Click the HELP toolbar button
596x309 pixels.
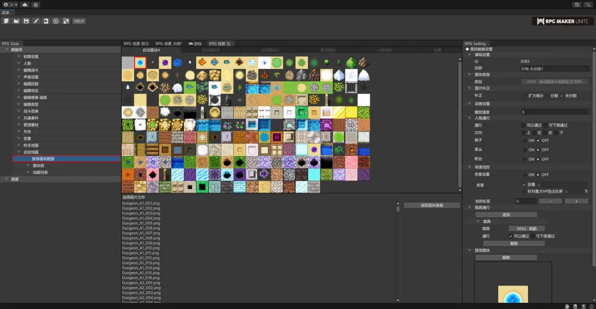[x=79, y=21]
